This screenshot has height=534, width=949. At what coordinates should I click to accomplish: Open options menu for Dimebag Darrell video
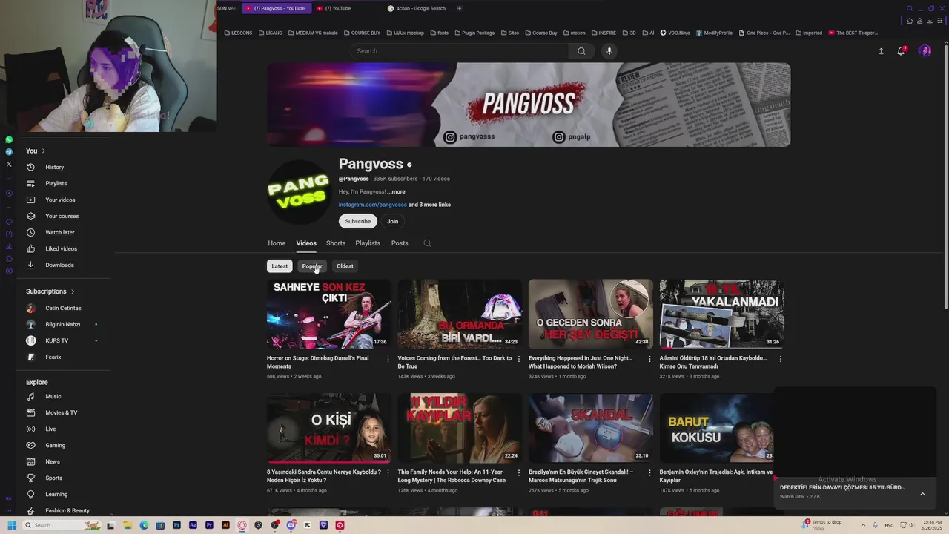(388, 359)
